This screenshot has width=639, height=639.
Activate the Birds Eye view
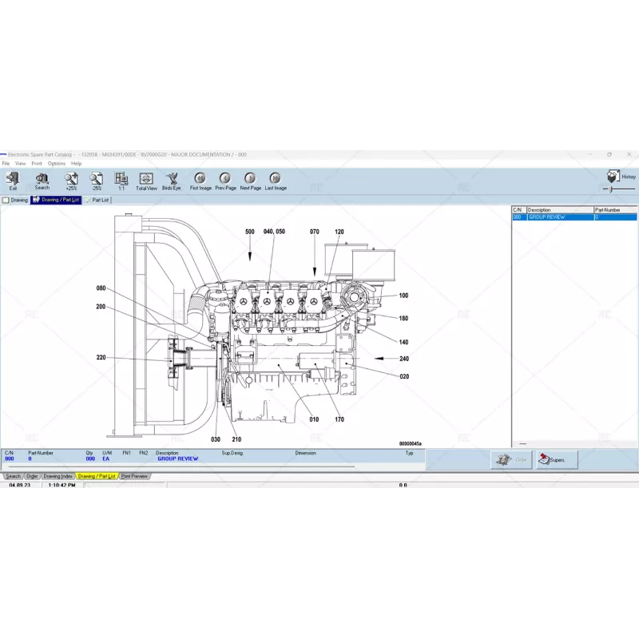click(172, 180)
